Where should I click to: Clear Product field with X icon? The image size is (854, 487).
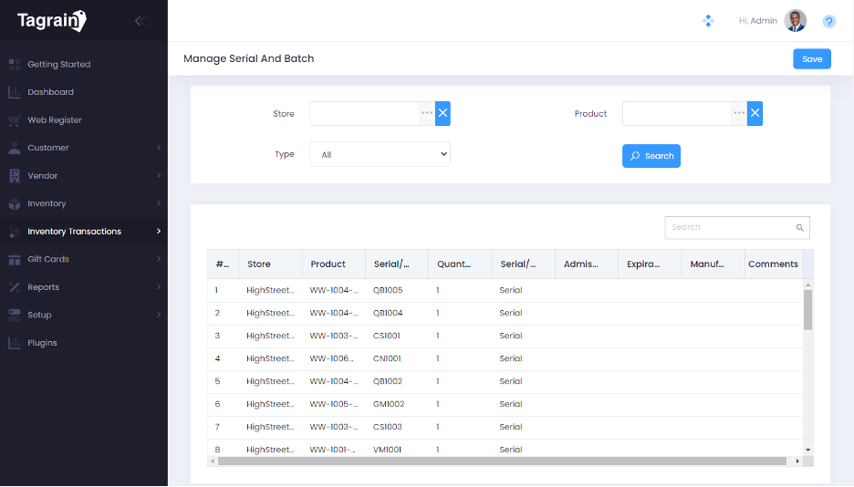tap(755, 114)
